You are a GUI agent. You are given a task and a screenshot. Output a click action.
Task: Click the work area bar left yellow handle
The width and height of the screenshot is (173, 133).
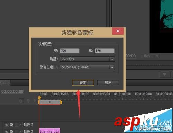39,102
